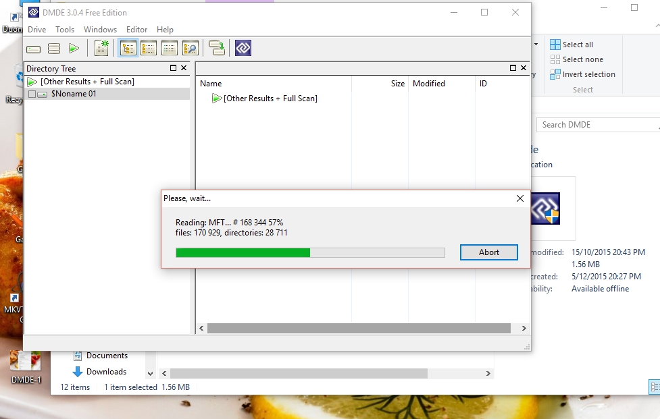
Task: Start Full Scan from the toolbar icon
Action: [101, 49]
